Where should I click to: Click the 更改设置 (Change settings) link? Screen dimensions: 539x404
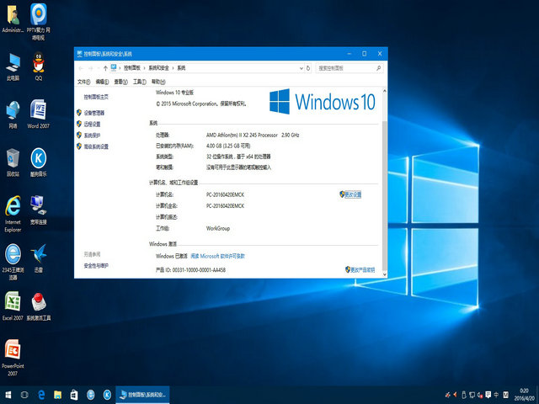coord(353,194)
